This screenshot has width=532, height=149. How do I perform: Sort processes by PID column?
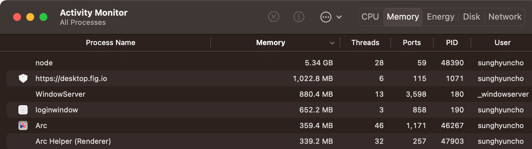[x=452, y=42]
